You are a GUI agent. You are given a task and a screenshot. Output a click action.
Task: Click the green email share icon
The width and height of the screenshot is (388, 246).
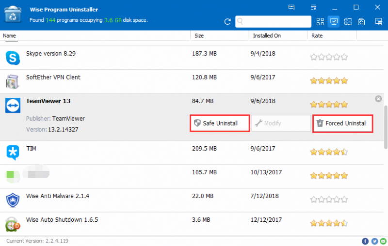[383, 241]
